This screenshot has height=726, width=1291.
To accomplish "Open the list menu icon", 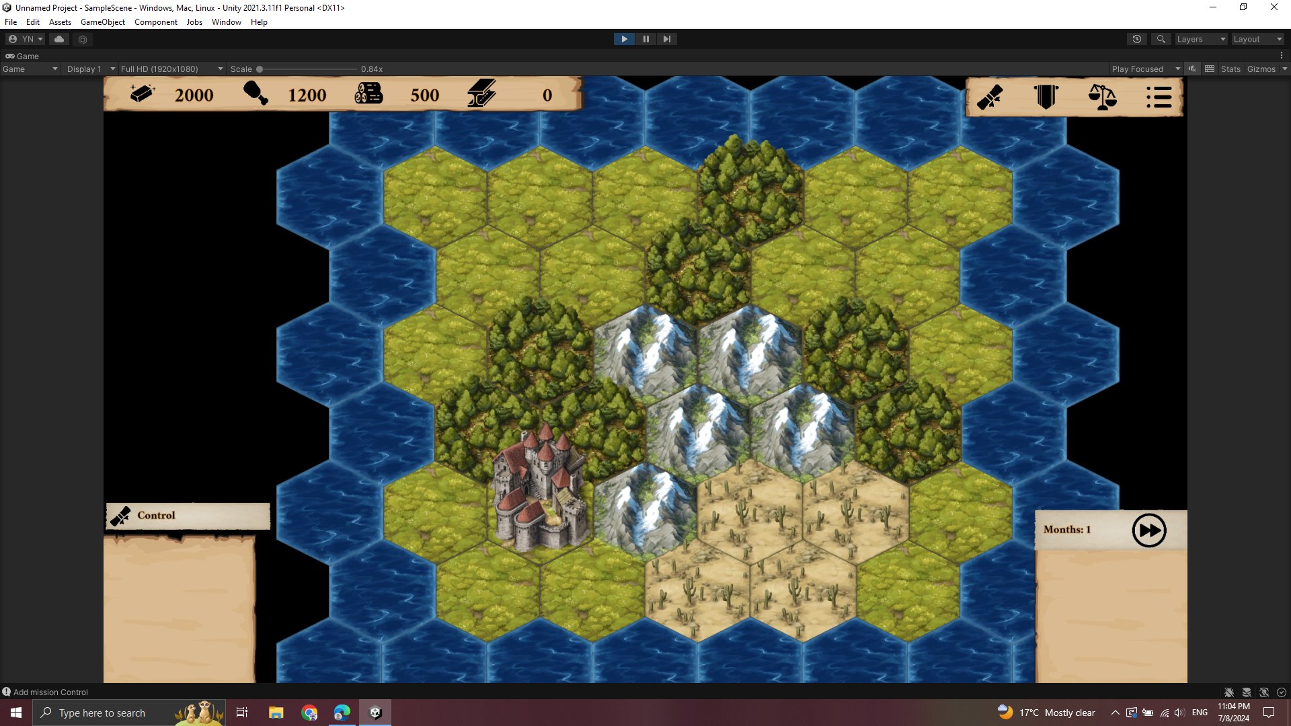I will click(x=1159, y=97).
